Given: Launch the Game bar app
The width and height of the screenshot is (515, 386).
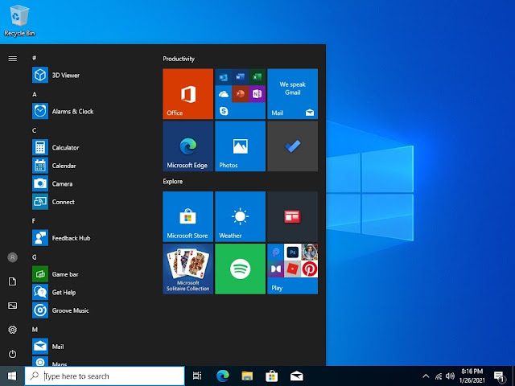Looking at the screenshot, I should pyautogui.click(x=56, y=274).
